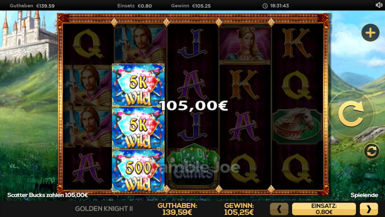Viewport: 385px width, 217px height.
Task: Click the 105,00€ win amount overlay
Action: pyautogui.click(x=193, y=106)
